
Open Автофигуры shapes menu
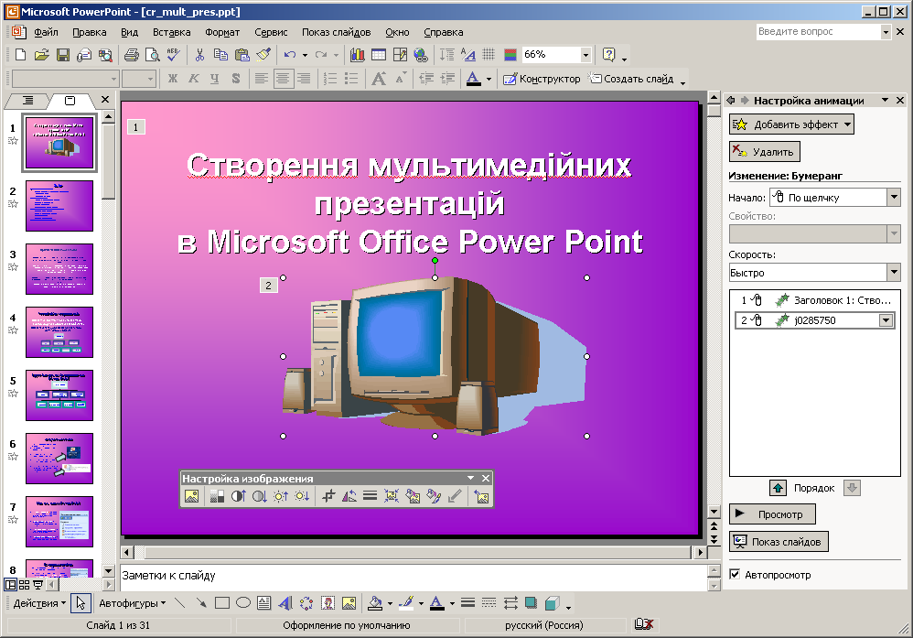(132, 603)
